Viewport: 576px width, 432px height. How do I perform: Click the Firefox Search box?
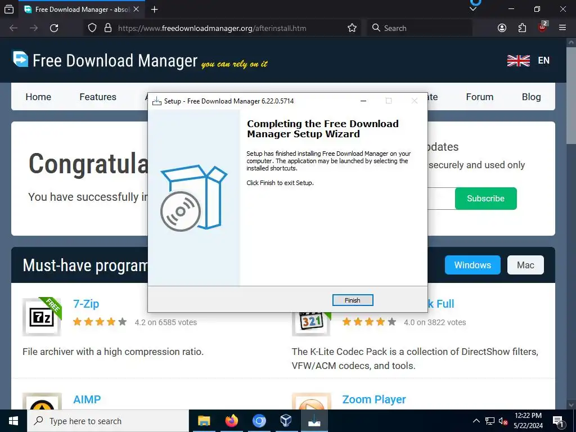pos(420,28)
